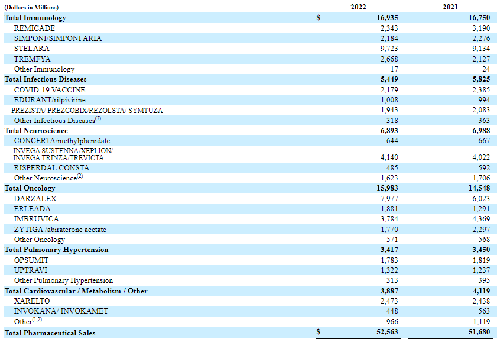497x342 pixels.
Task: Select EDURANT 2021 value 994
Action: [484, 100]
